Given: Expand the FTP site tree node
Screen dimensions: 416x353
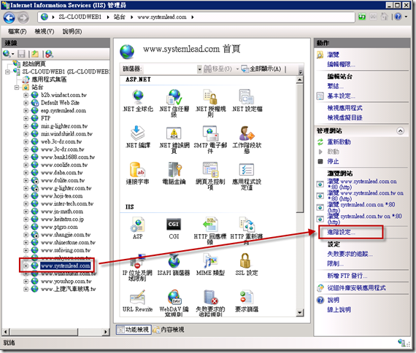Looking at the screenshot, I should coord(26,119).
